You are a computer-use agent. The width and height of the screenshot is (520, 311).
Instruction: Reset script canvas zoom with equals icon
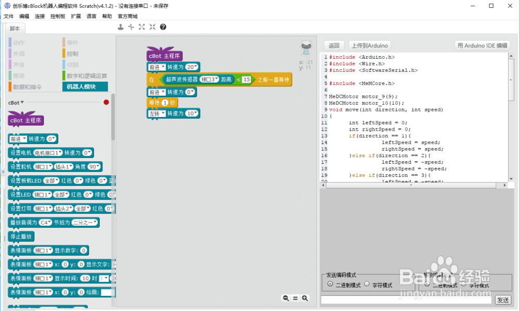click(x=295, y=298)
